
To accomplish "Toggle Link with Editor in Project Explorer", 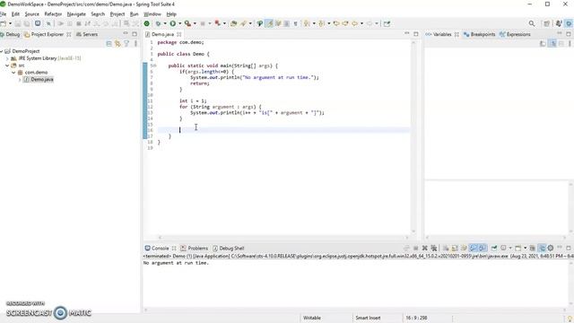I will click(x=117, y=44).
